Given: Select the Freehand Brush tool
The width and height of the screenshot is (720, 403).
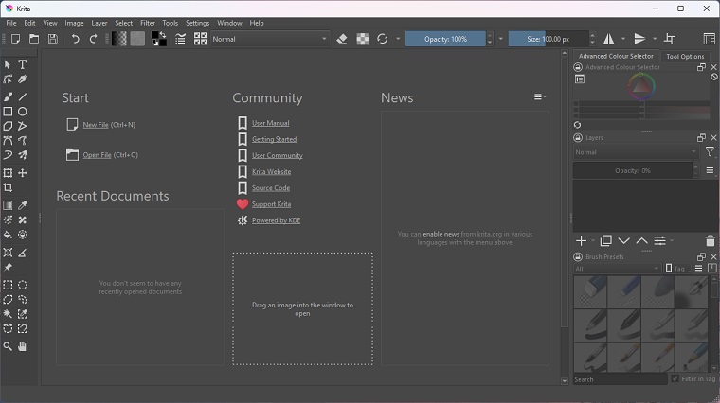Looking at the screenshot, I should click(8, 96).
